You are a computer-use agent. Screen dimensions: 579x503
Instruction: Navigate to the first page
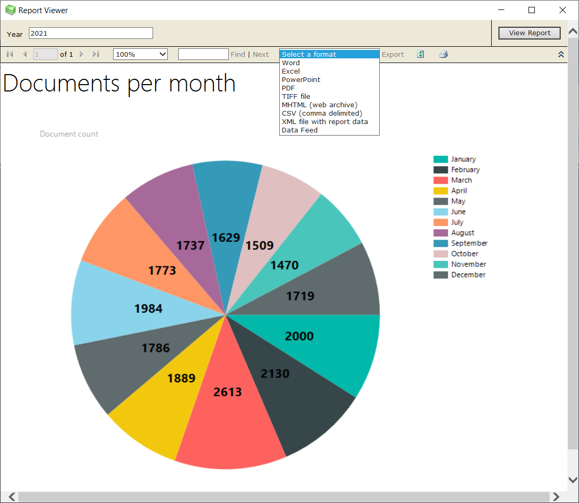coord(9,54)
